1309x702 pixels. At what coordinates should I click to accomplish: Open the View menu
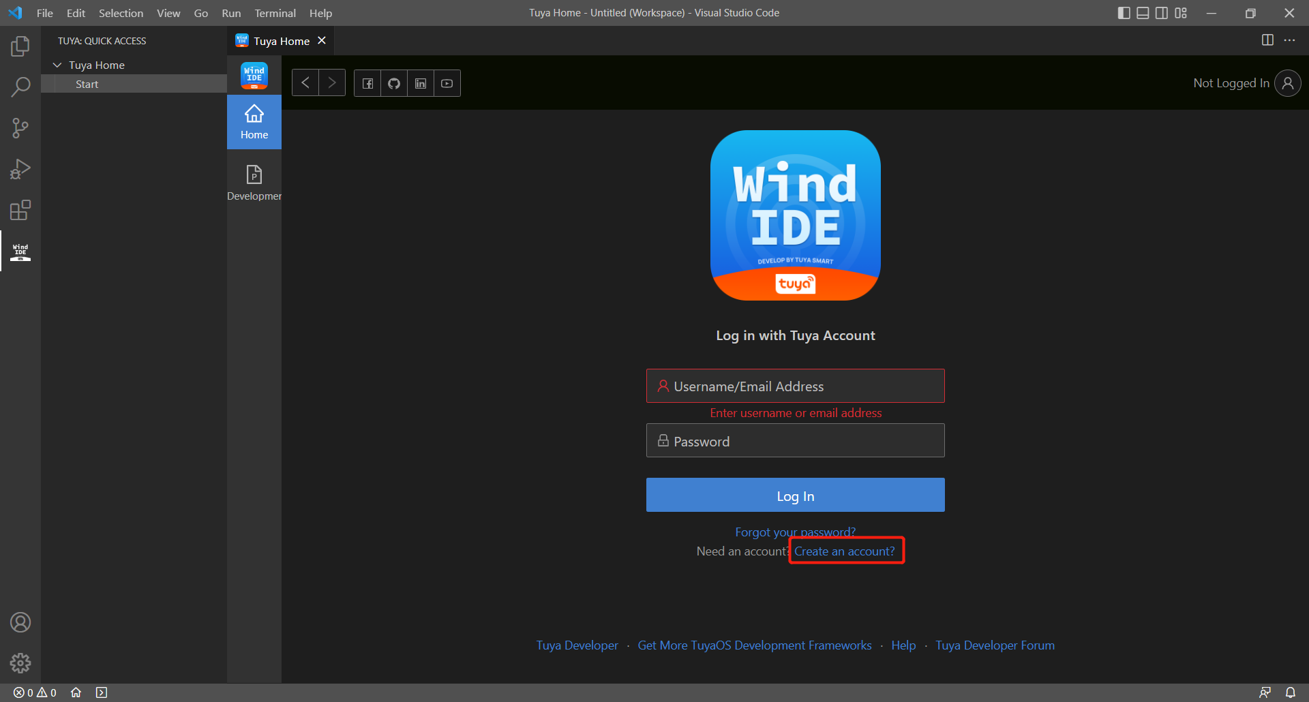coord(168,13)
